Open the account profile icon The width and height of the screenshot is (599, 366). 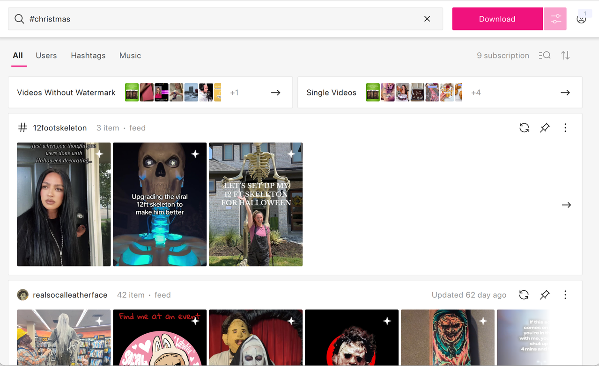(581, 19)
